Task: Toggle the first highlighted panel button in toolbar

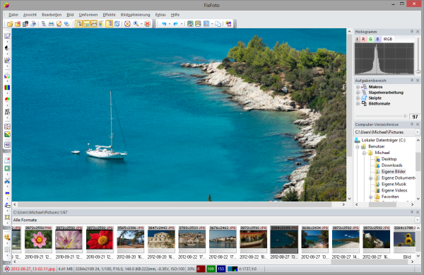Action: (78, 24)
